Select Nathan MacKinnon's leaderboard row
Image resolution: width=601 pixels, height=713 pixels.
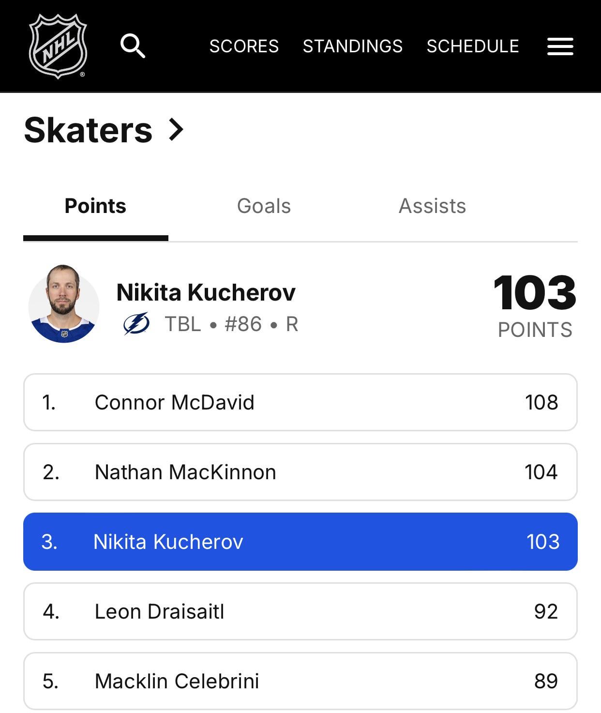click(x=300, y=472)
